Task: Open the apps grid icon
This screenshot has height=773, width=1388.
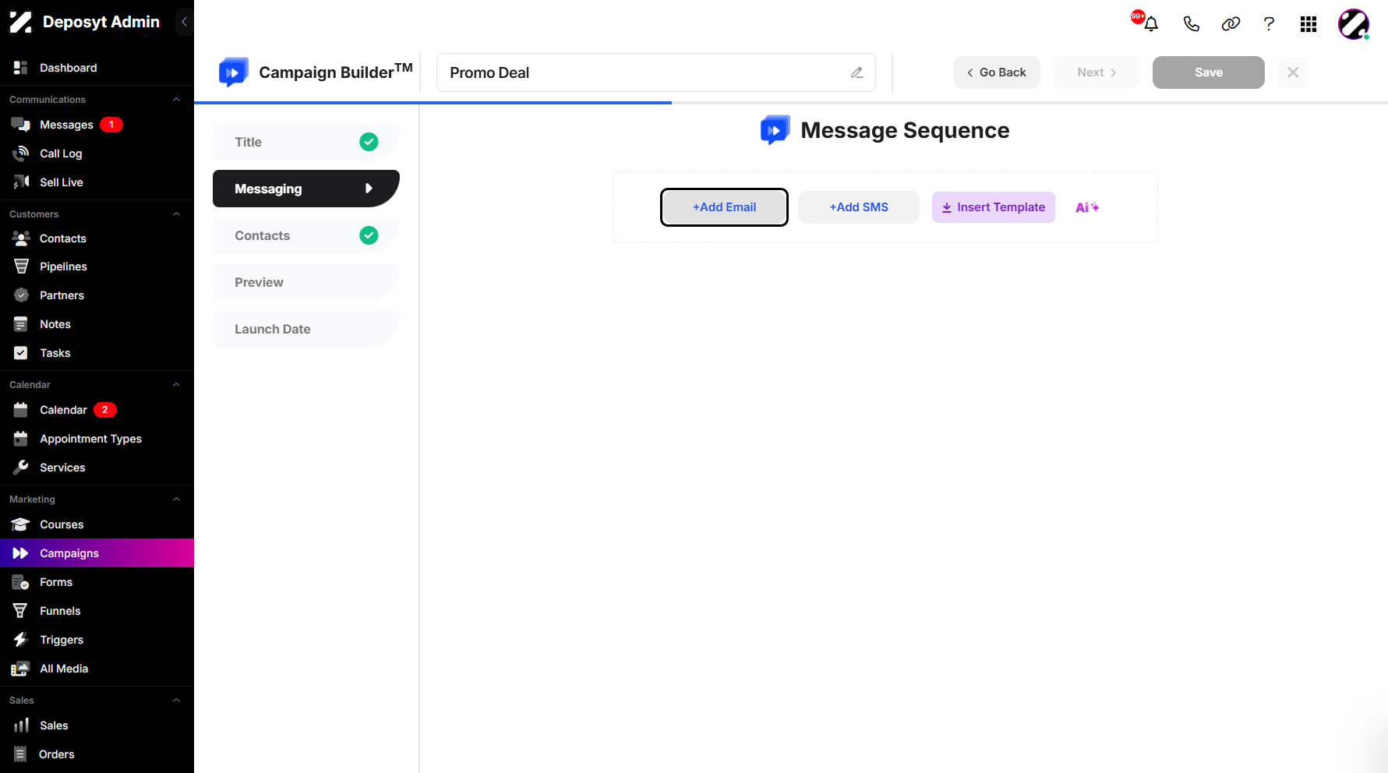Action: point(1309,24)
